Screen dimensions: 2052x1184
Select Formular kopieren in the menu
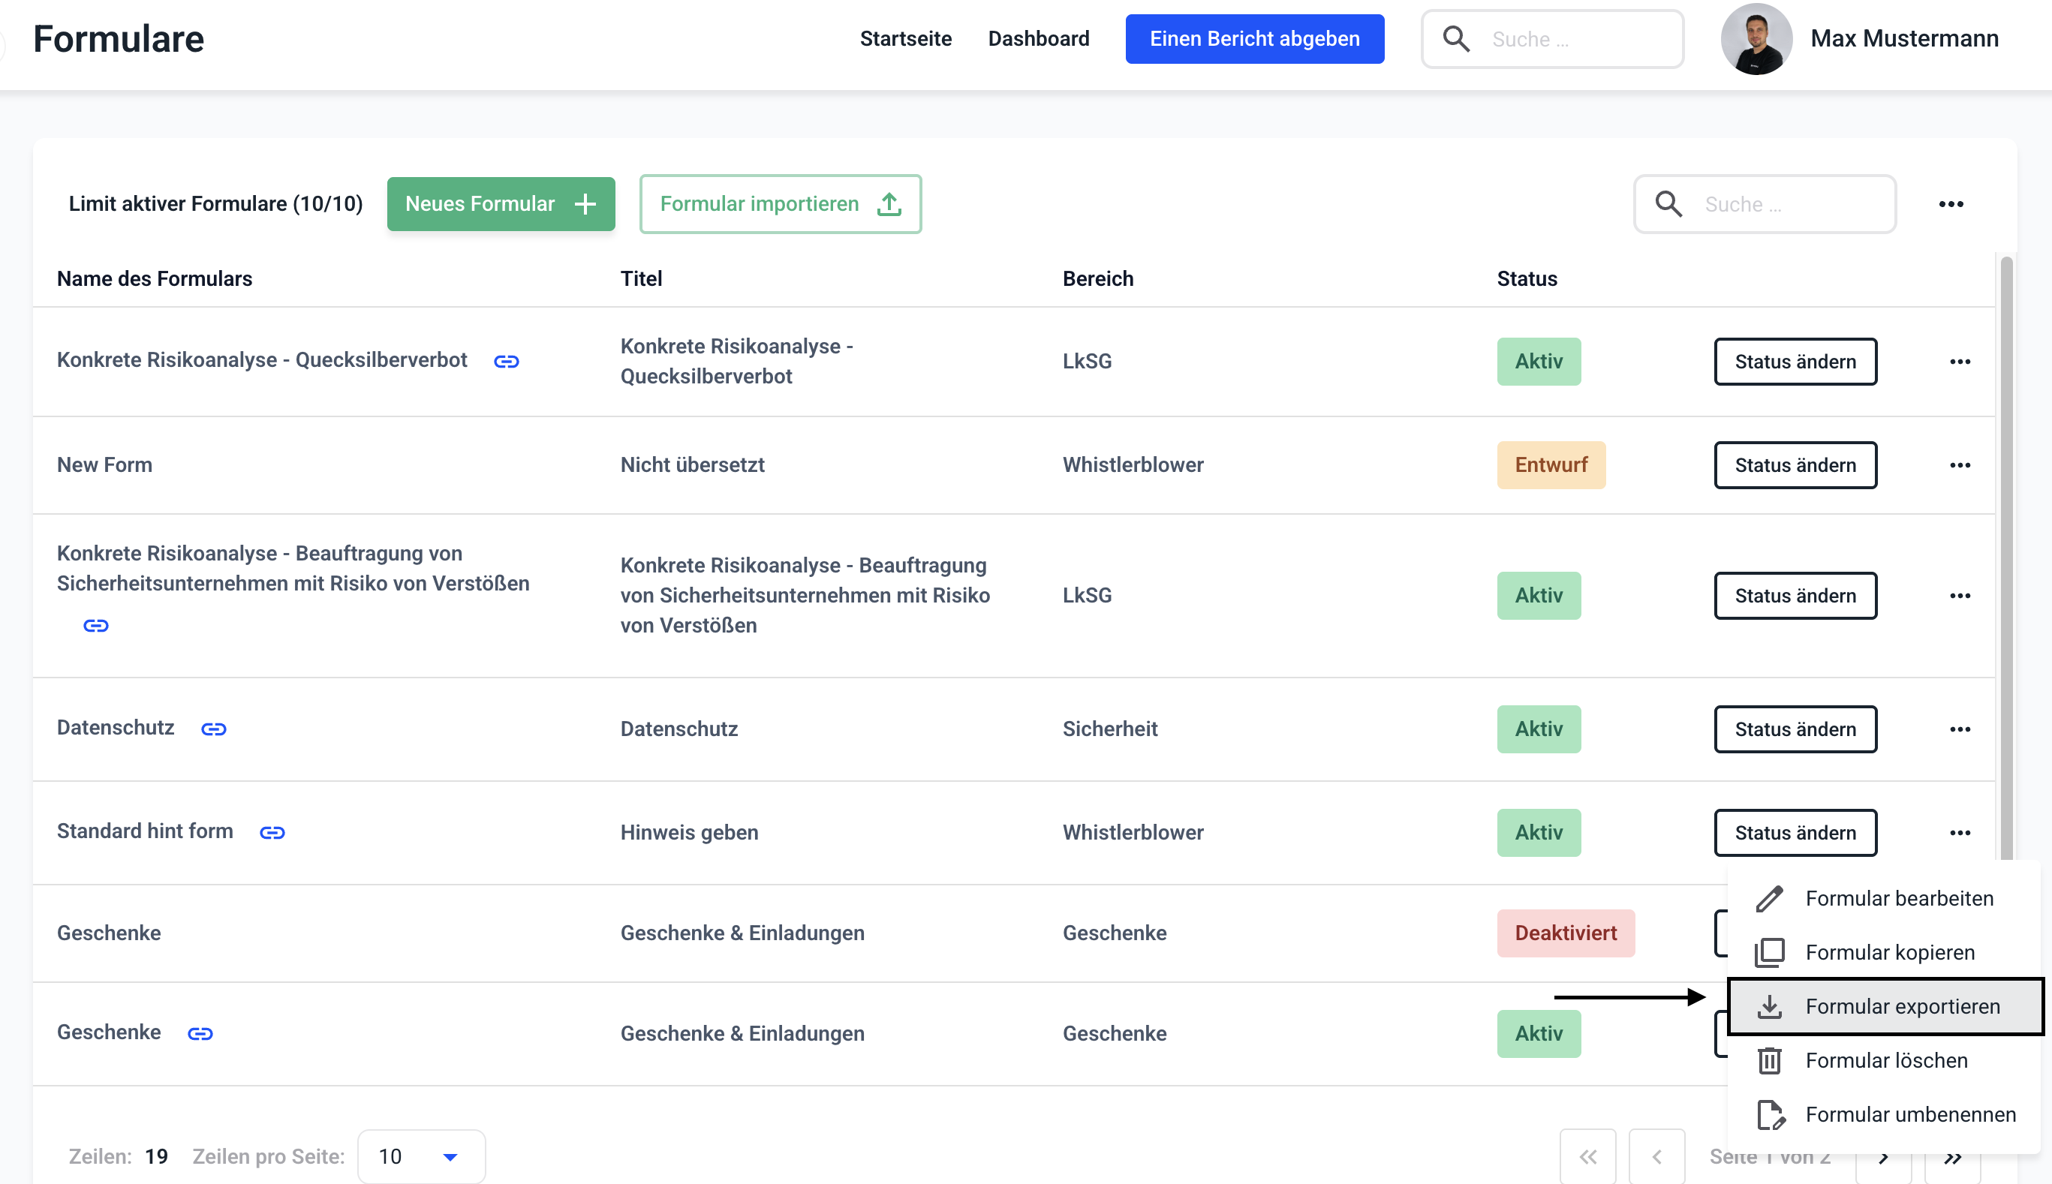(x=1888, y=952)
